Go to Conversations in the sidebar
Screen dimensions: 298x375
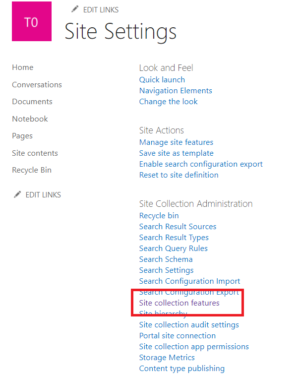(37, 85)
